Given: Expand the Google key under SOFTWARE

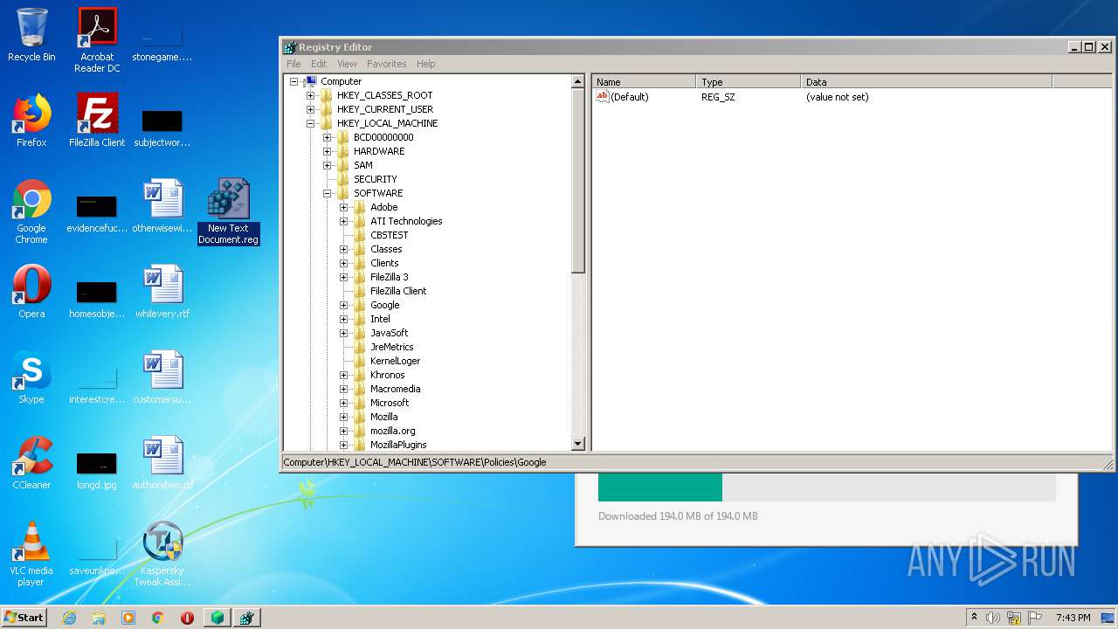Looking at the screenshot, I should tap(343, 305).
